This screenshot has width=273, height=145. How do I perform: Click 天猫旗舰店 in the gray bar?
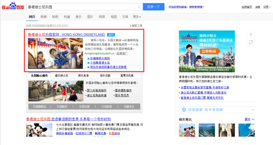(x=39, y=107)
